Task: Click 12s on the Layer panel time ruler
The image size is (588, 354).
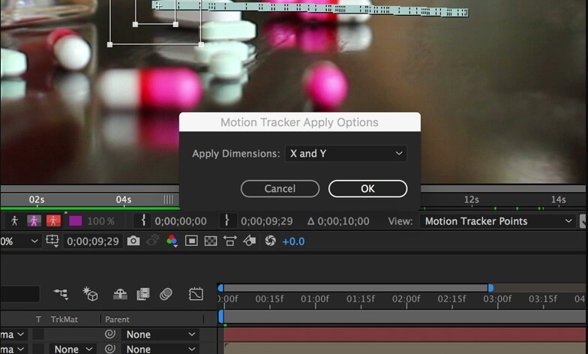Action: (471, 199)
